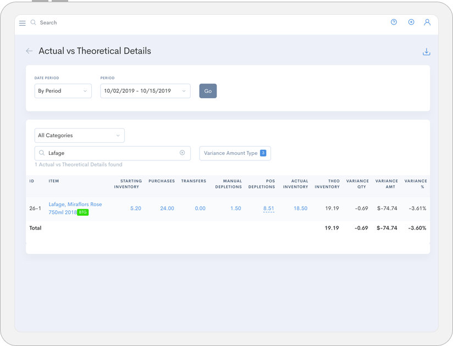Click the manual depletions value 1.50
453x346 pixels.
pyautogui.click(x=236, y=208)
